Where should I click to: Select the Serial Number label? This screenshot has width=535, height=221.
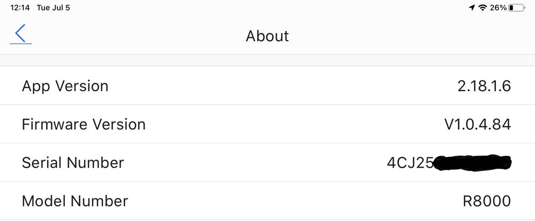[x=73, y=163]
